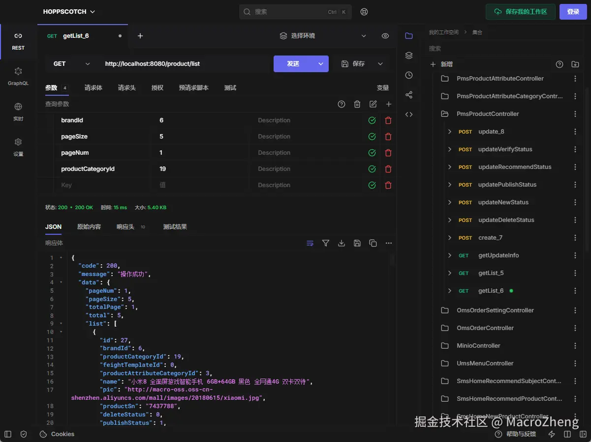Toggle the productCategoryId parameter enabled checkmark
591x442 pixels.
(x=372, y=169)
